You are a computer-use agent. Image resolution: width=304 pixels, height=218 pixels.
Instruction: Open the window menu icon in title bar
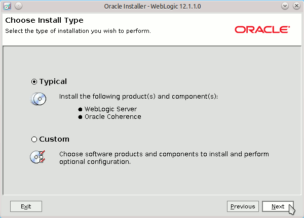pos(7,6)
